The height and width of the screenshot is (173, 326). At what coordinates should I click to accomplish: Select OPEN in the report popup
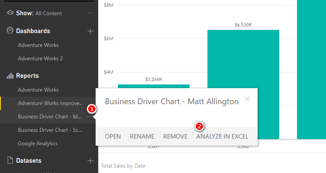[x=113, y=137]
